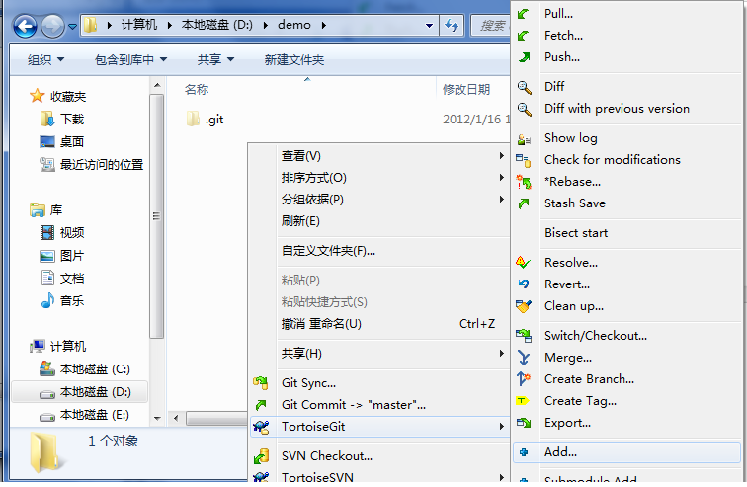Screen dimensions: 747x487
Task: Select 本地磁盘 (C:) drive
Action: point(94,369)
